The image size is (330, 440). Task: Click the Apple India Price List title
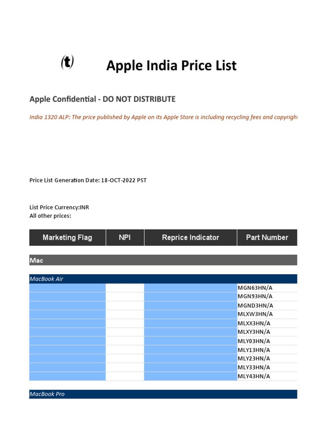pos(171,66)
